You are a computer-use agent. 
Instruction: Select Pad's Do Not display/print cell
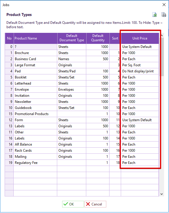point(140,71)
